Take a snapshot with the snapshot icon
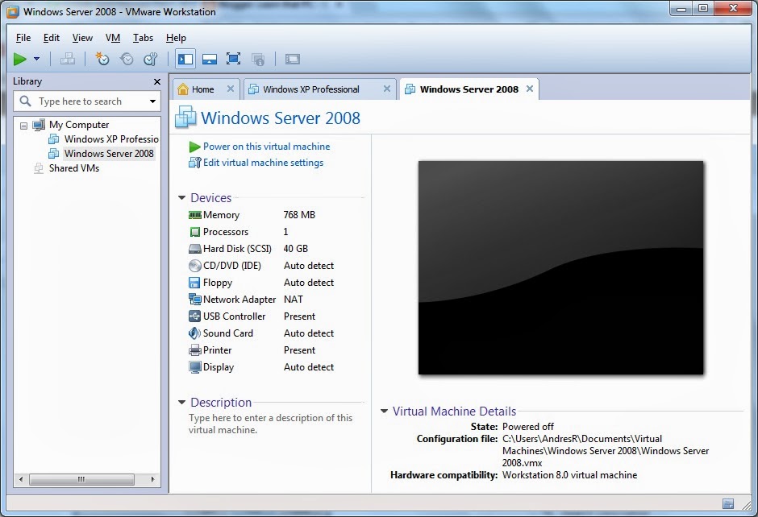The width and height of the screenshot is (758, 517). (102, 60)
